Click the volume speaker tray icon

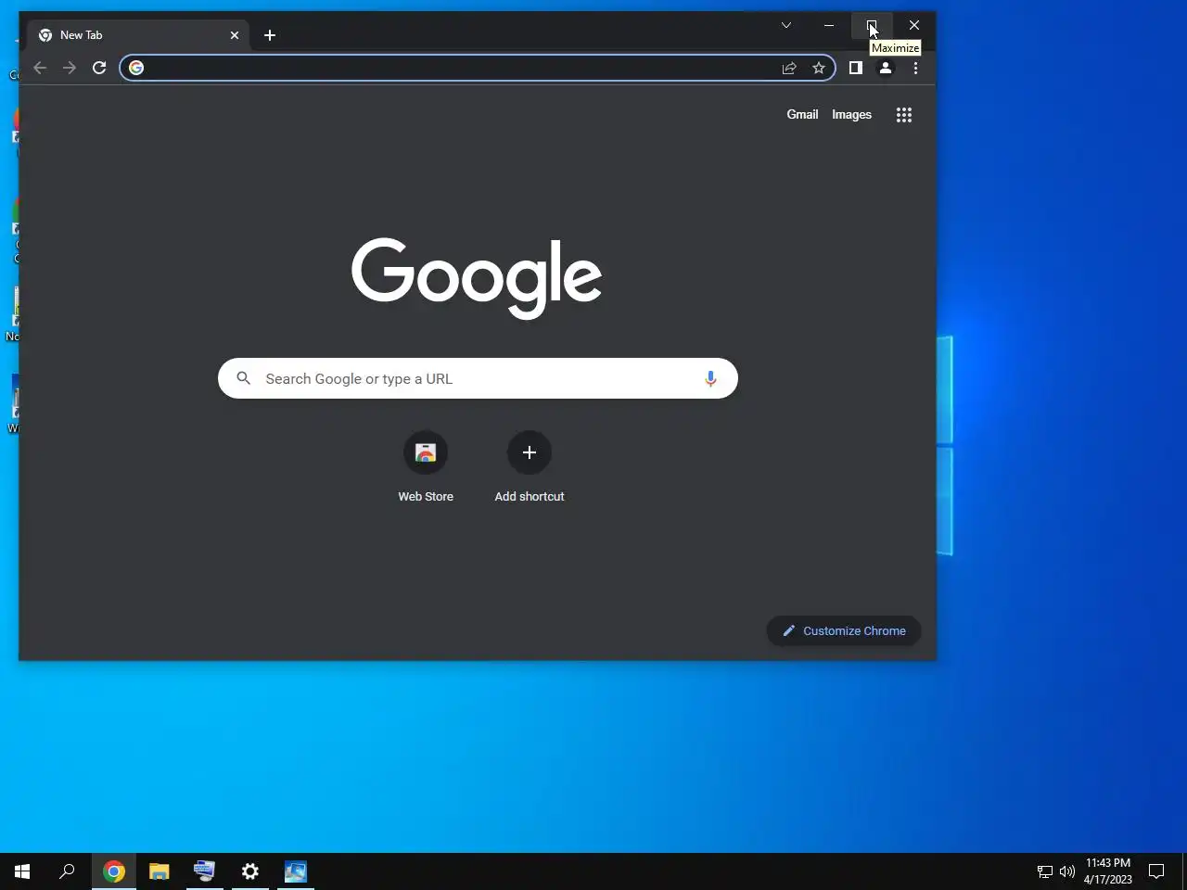[x=1067, y=871]
